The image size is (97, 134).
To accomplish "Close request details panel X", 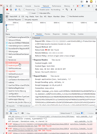I will [x=33, y=34].
